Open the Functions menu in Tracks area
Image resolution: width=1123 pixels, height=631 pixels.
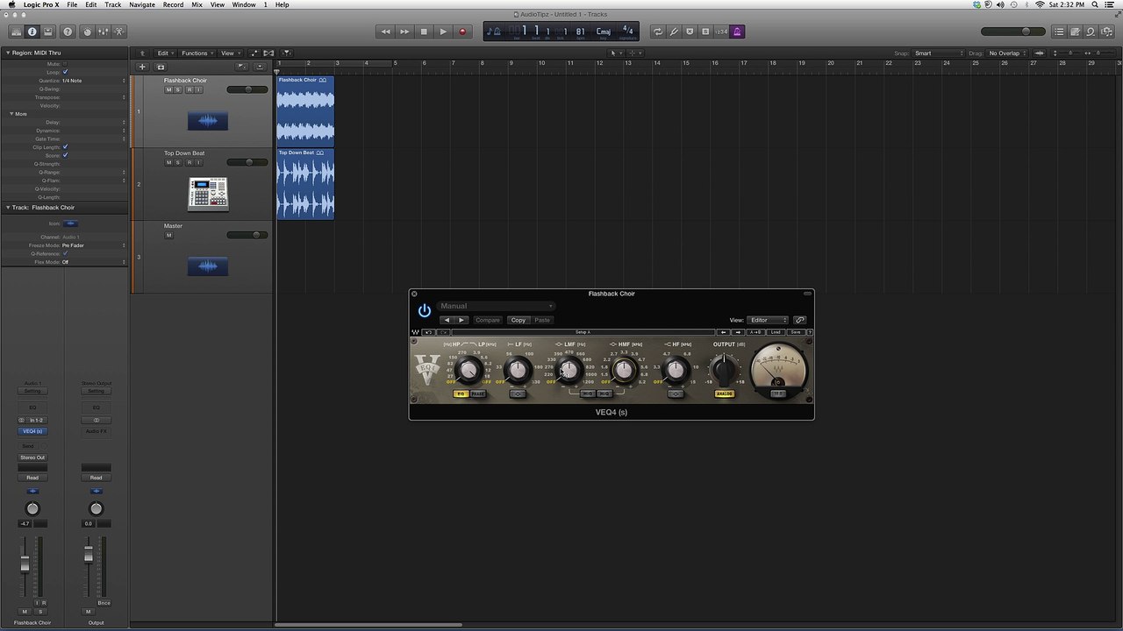point(197,53)
